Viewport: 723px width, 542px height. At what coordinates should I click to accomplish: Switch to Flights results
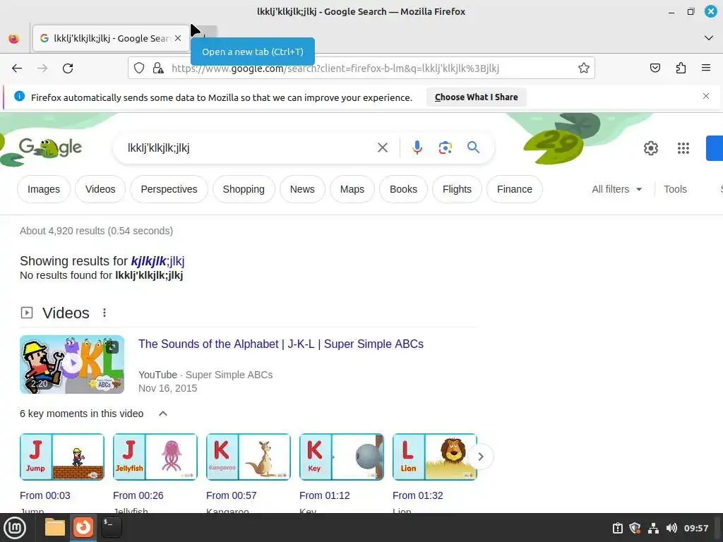point(457,189)
